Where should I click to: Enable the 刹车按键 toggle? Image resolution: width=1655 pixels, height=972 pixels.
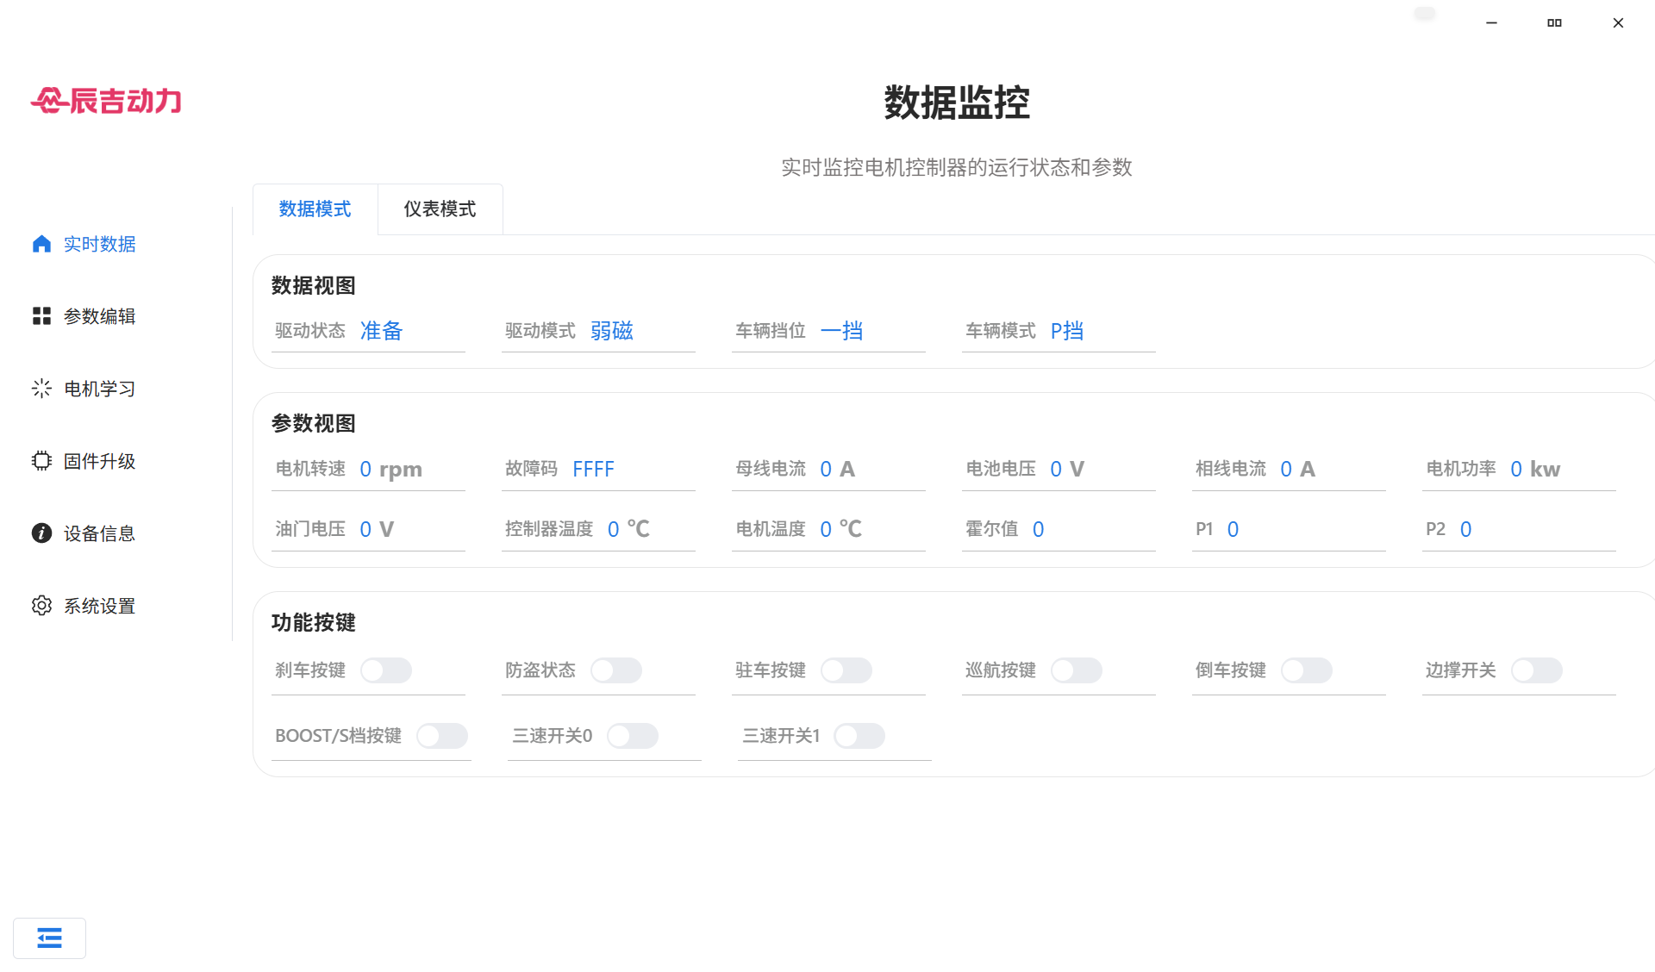386,670
